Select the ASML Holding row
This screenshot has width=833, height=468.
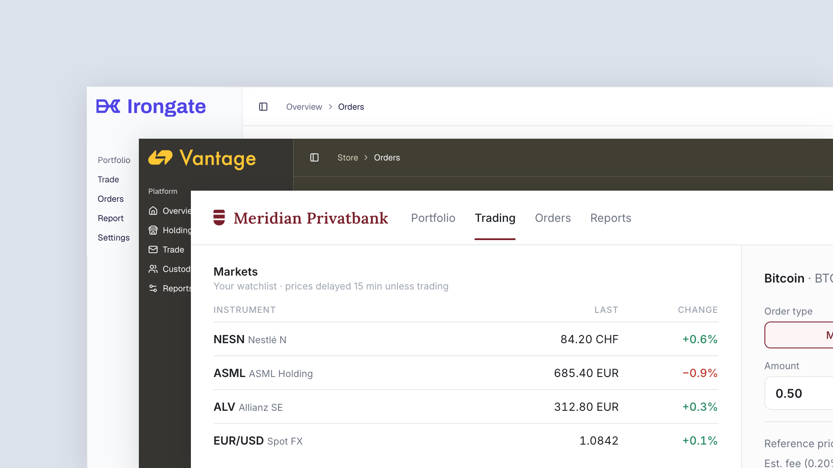point(466,373)
